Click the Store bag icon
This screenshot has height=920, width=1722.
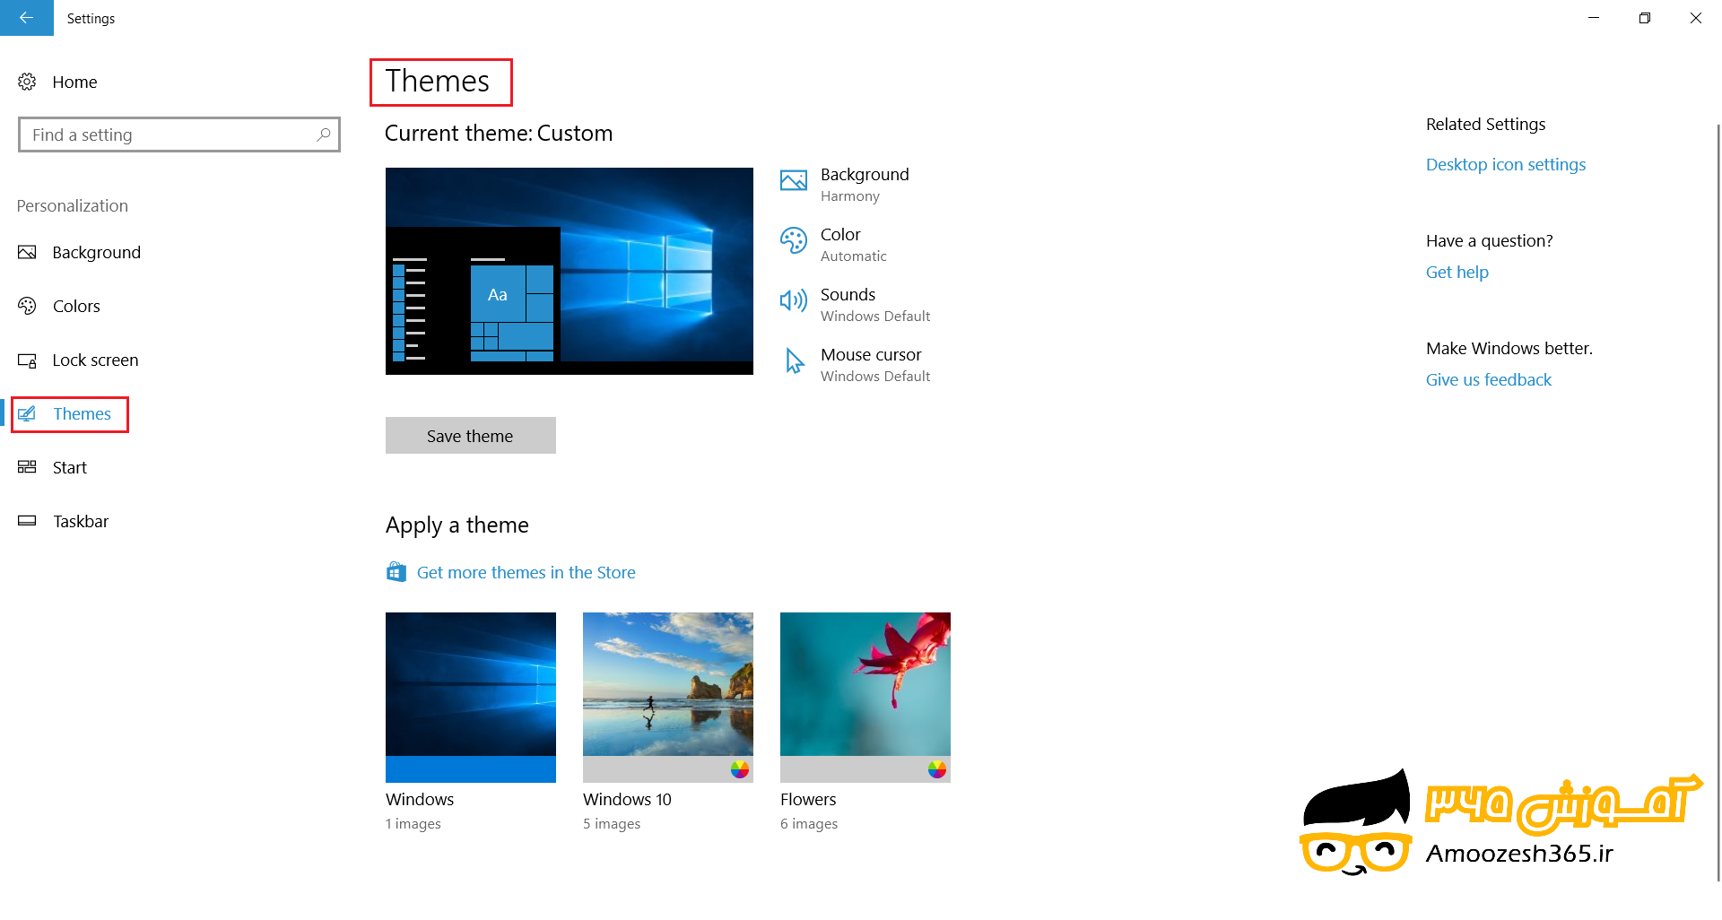(396, 572)
